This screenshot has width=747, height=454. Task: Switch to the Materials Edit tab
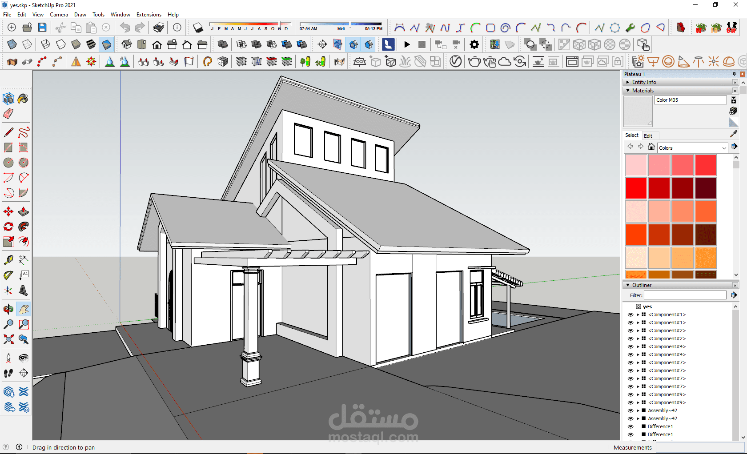648,135
